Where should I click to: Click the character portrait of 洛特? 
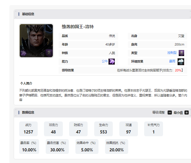pyautogui.click(x=36, y=41)
